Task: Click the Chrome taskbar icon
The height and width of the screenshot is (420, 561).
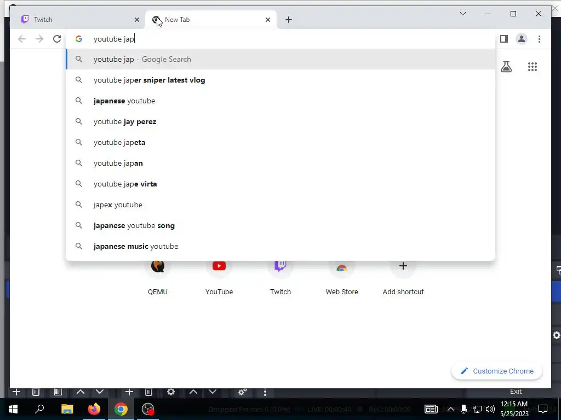Action: click(x=121, y=409)
